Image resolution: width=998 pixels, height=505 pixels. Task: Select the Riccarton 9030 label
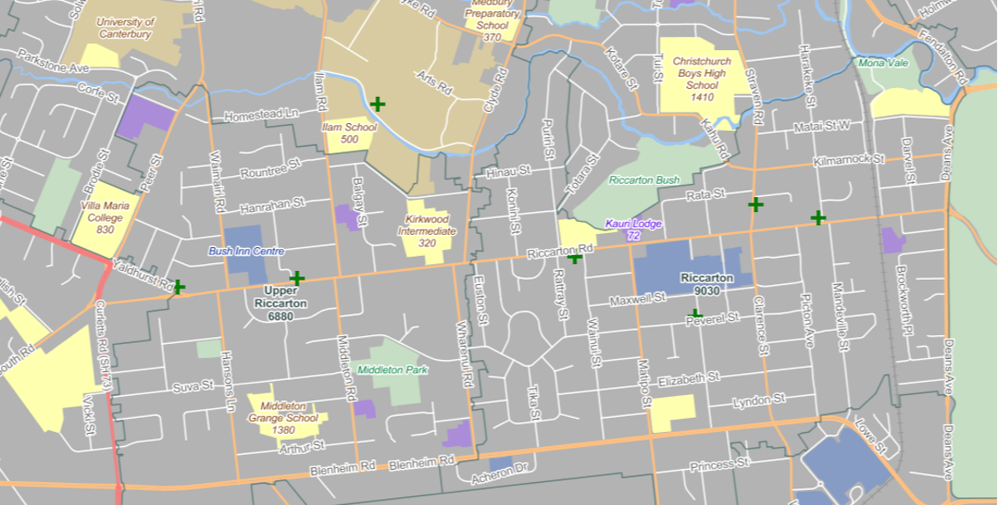pyautogui.click(x=707, y=284)
